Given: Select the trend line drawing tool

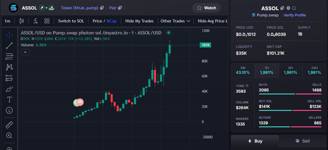Looking at the screenshot, I should point(9,46).
